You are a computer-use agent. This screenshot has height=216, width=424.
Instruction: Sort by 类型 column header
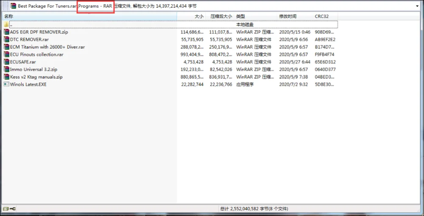tap(256, 16)
